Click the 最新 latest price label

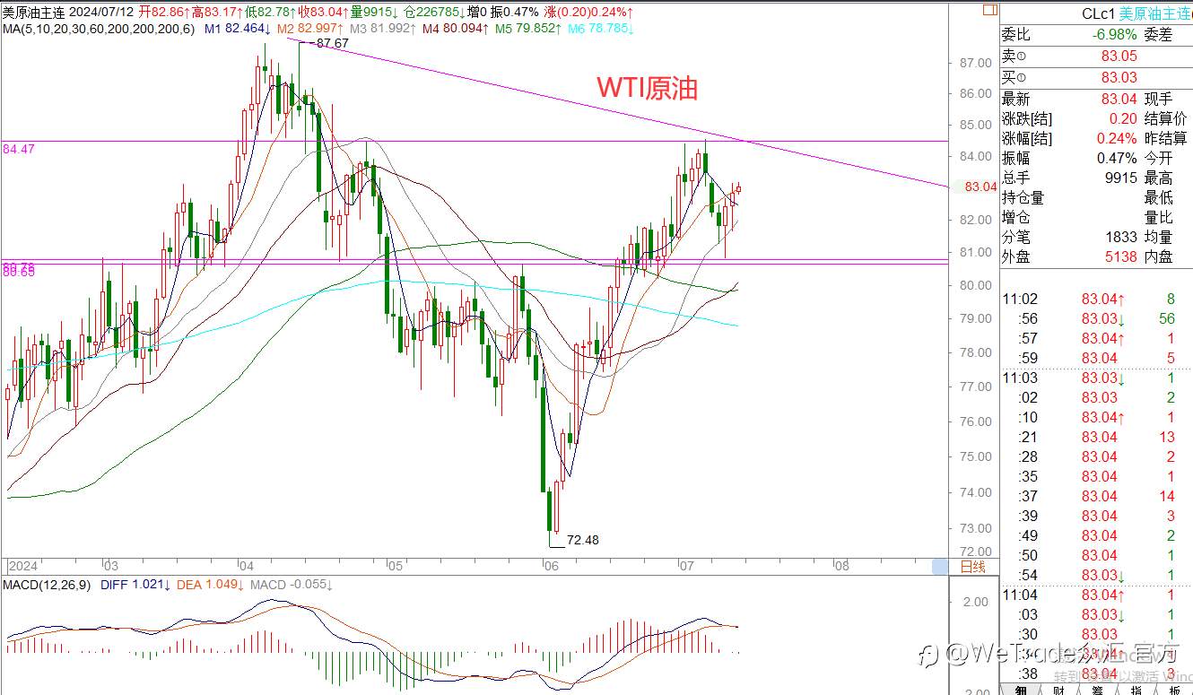pos(1016,100)
